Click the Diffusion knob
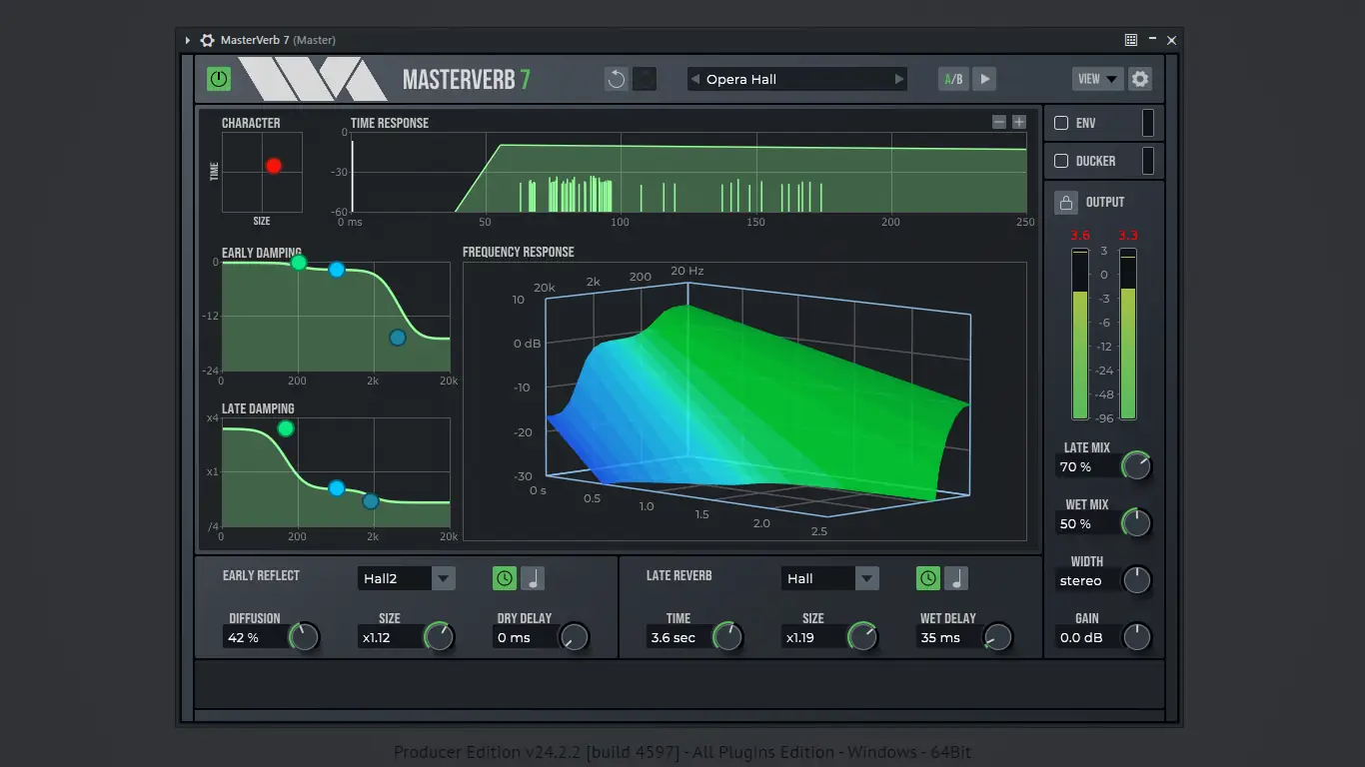1365x767 pixels. point(304,637)
